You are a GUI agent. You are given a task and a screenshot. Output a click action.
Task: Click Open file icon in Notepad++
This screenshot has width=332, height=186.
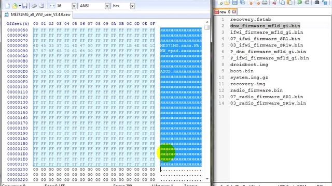(x=227, y=2)
